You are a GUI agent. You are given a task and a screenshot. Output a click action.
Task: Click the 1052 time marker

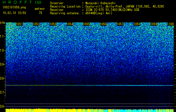point(36,24)
